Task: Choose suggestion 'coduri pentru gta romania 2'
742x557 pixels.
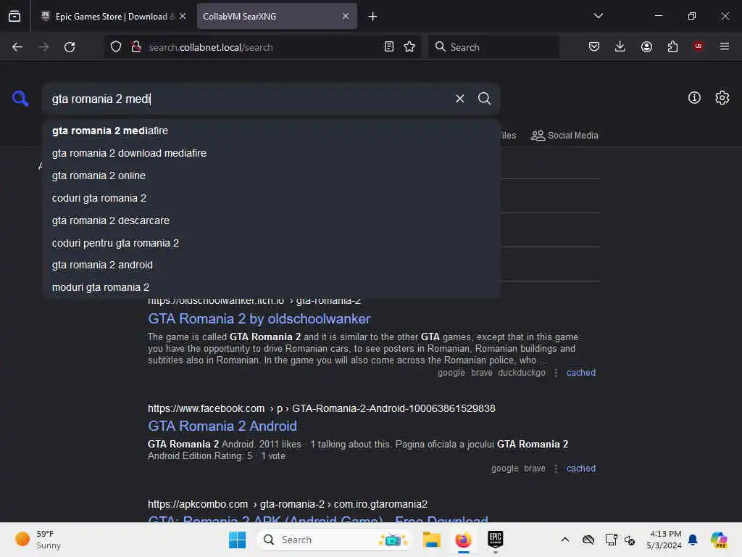Action: [x=271, y=243]
